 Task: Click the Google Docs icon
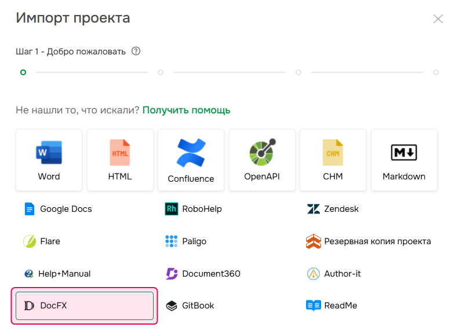tap(30, 209)
